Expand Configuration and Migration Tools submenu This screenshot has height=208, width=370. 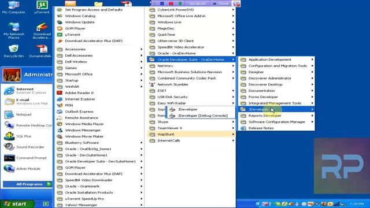(276, 66)
